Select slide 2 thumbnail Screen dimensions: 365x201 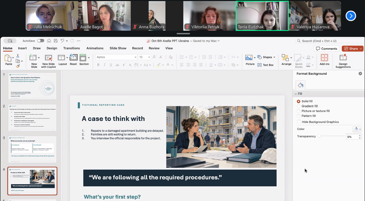[x=33, y=118]
